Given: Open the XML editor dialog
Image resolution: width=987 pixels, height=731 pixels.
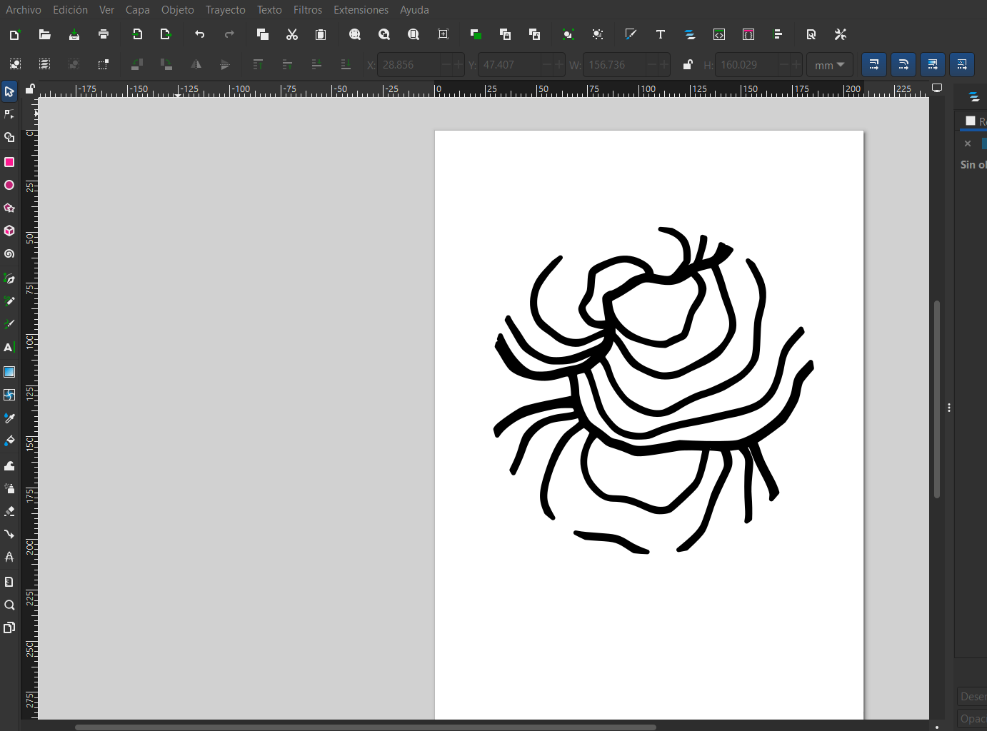Looking at the screenshot, I should coord(719,34).
